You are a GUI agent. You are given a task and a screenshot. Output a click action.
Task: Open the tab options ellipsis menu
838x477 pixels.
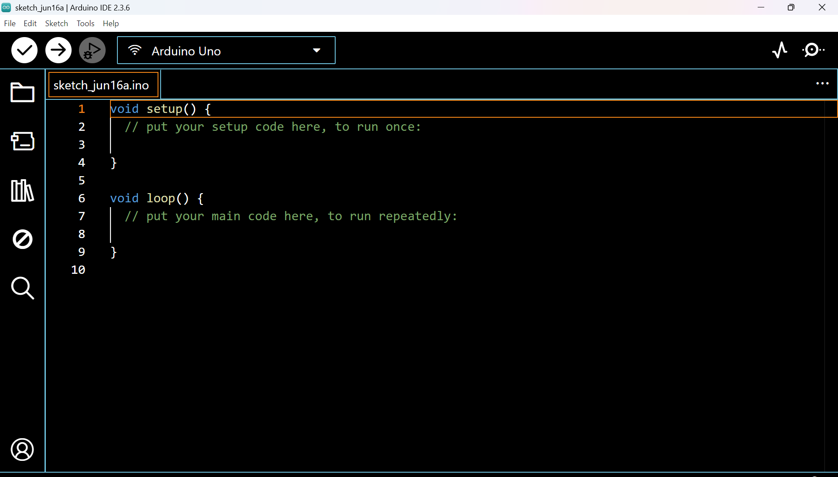point(822,84)
